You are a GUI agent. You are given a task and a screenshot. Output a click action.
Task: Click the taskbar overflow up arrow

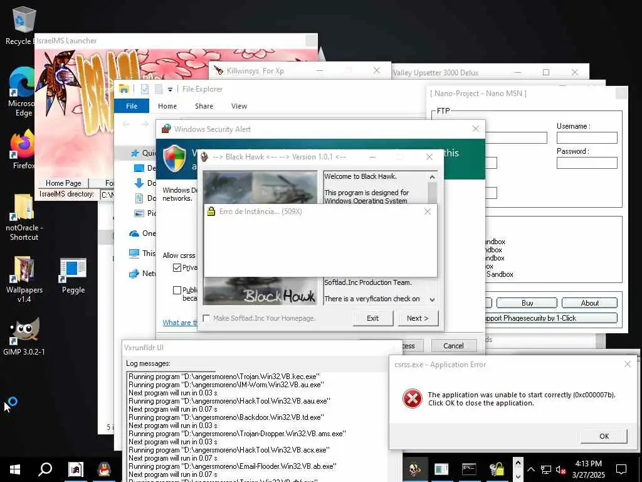pos(518,463)
